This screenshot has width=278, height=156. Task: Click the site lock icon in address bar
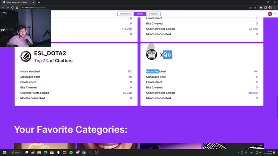[23, 8]
